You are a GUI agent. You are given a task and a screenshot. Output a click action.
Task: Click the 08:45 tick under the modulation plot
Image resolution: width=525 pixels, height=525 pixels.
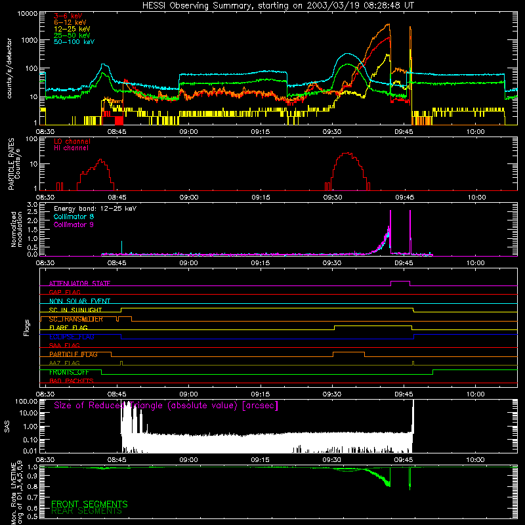click(117, 263)
